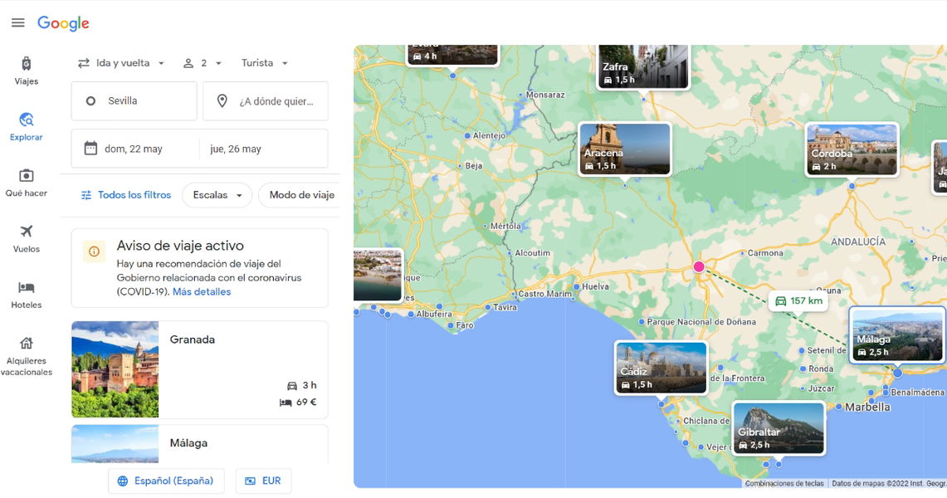
Task: Select Málaga card on map
Action: coord(897,334)
